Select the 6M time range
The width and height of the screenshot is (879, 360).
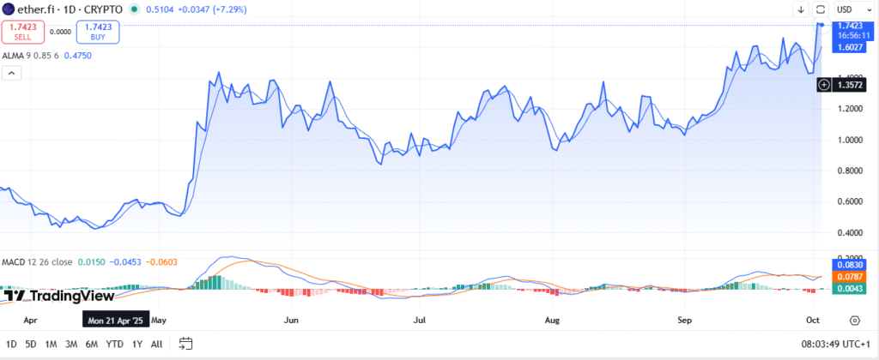(92, 345)
